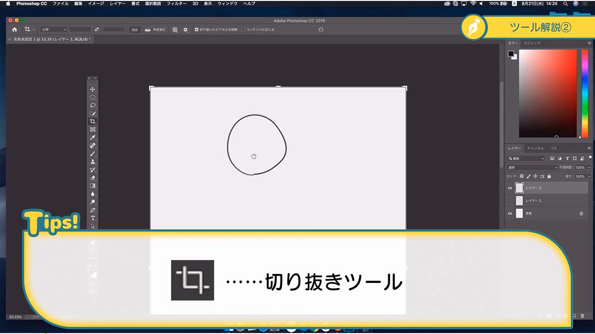Hide レイヤー 3 using its eye icon
This screenshot has height=334, width=595.
[x=510, y=188]
